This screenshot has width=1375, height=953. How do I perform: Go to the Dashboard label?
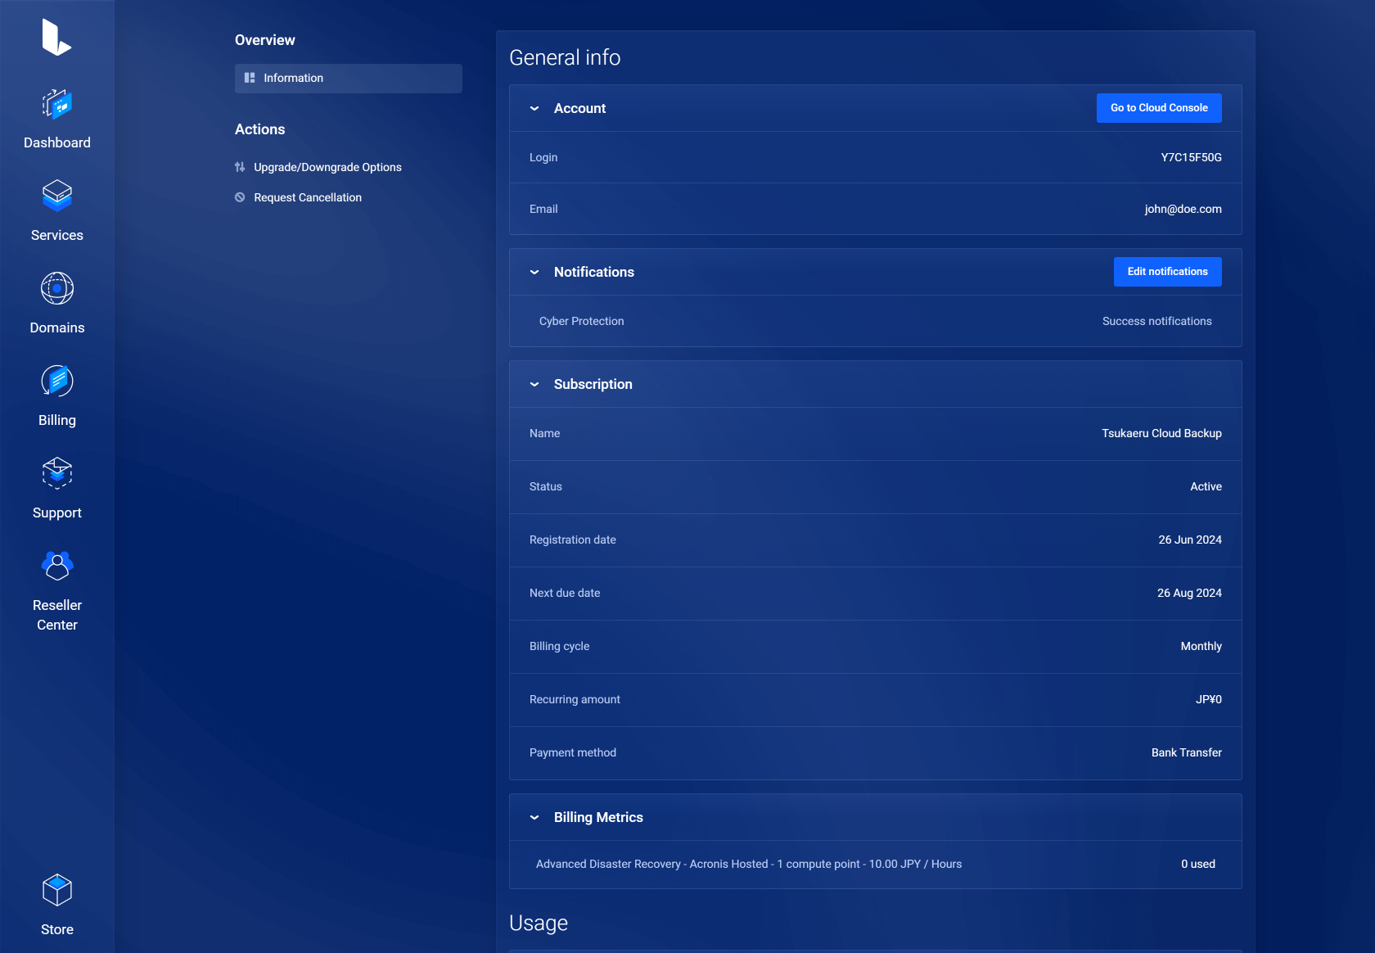click(x=57, y=142)
